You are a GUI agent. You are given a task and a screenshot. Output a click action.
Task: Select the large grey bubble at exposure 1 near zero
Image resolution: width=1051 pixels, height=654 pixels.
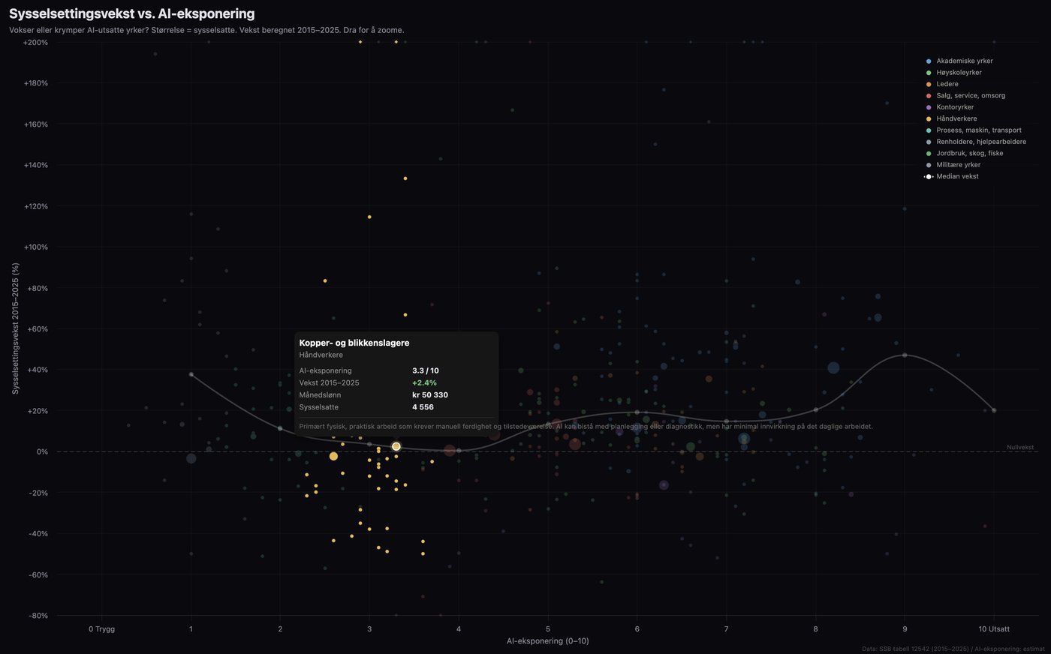(191, 458)
